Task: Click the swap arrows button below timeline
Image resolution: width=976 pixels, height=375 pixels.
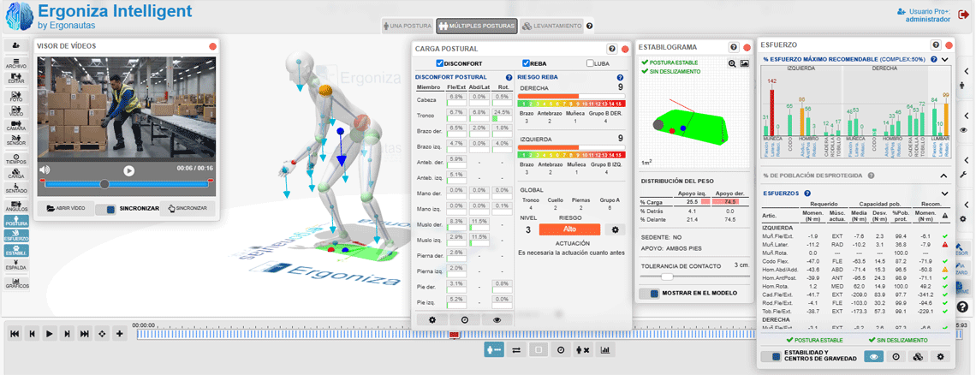Action: [x=516, y=350]
